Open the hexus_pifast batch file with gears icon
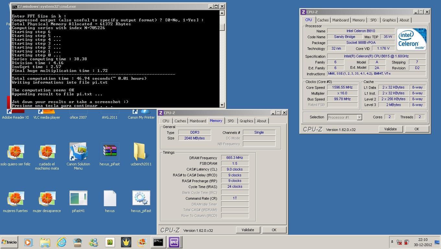Screen dimensions: 441x249 coord(141,202)
